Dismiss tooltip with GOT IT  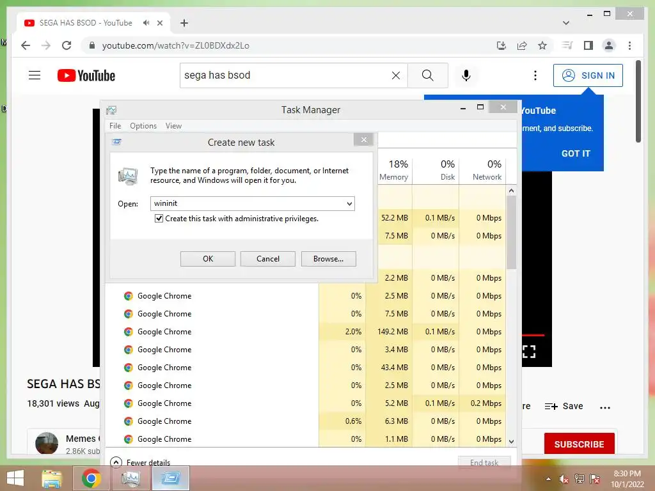click(x=576, y=153)
